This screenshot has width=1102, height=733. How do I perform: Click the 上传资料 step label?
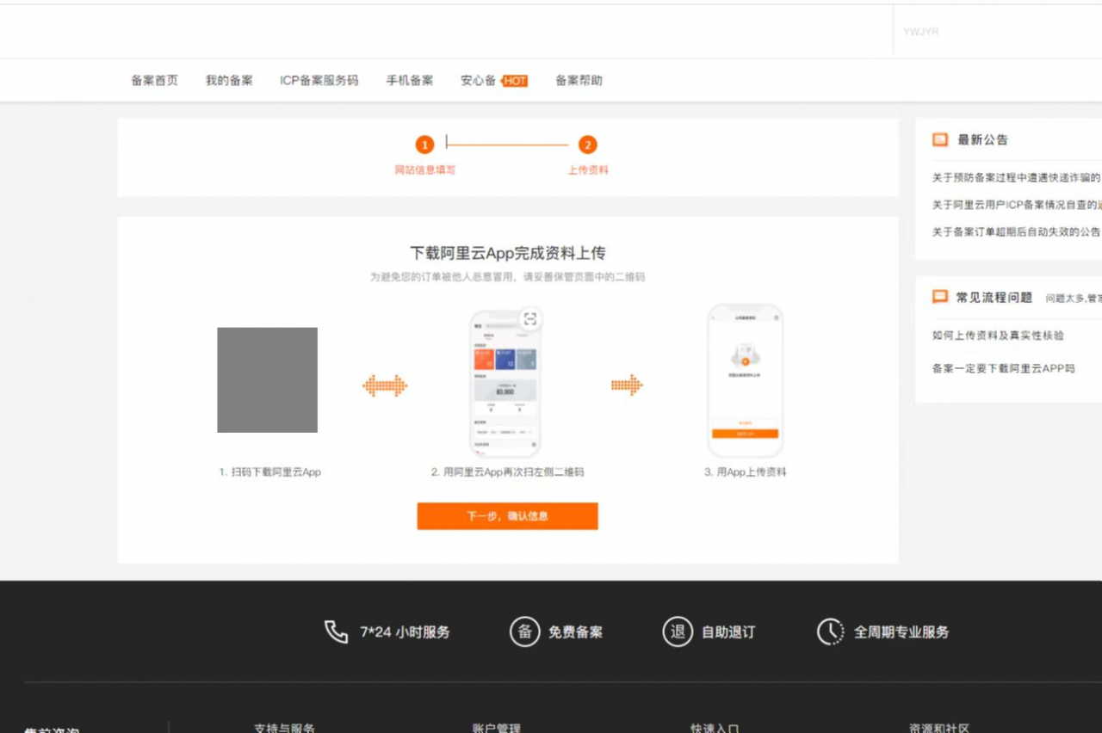coord(588,170)
